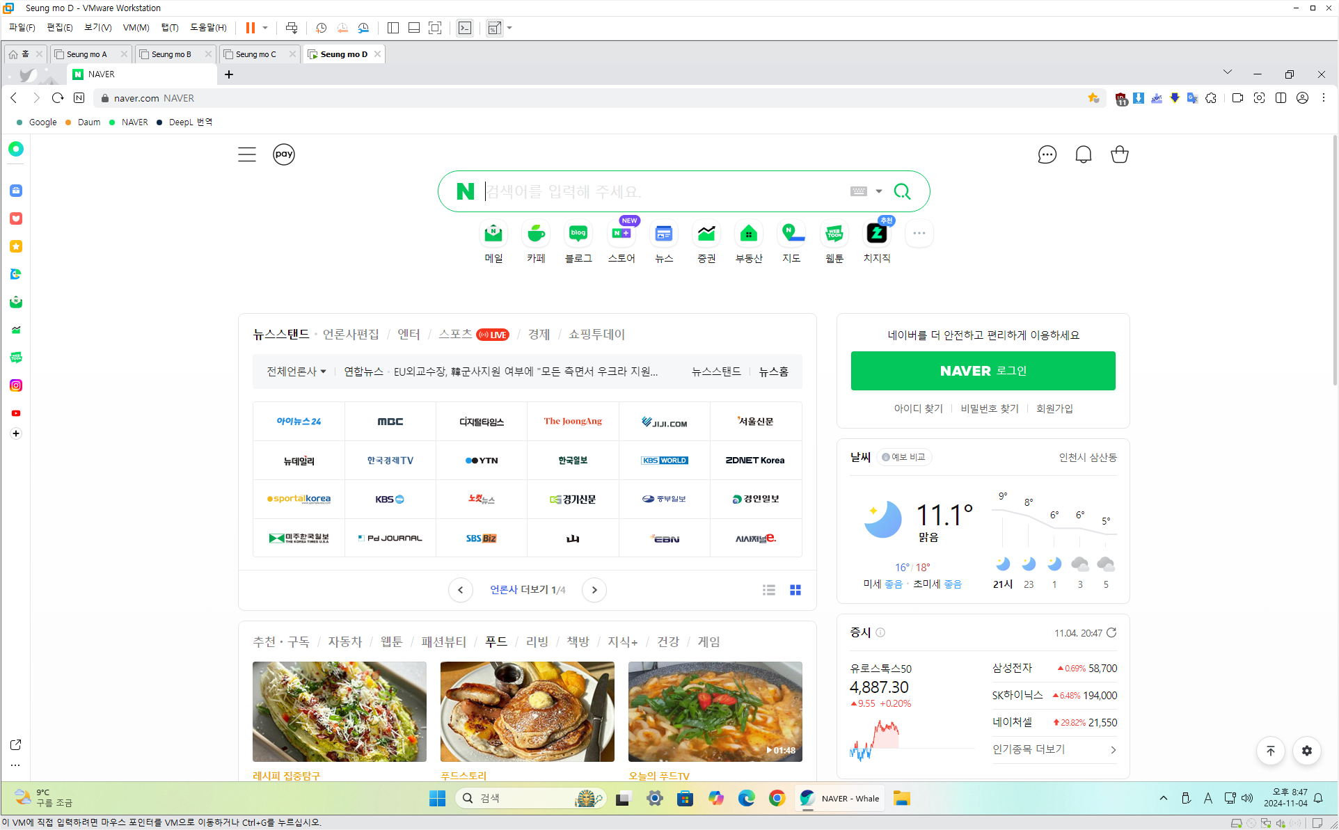Image resolution: width=1339 pixels, height=830 pixels.
Task: Open the notifications bell icon
Action: (x=1083, y=154)
